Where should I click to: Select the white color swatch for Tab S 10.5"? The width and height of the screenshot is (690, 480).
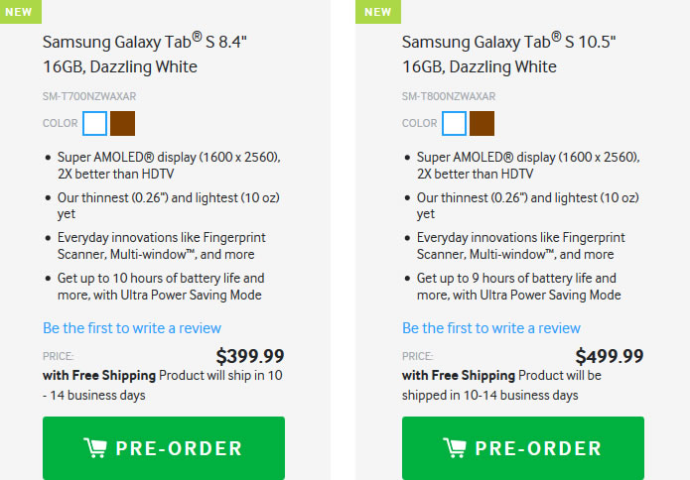[x=454, y=123]
